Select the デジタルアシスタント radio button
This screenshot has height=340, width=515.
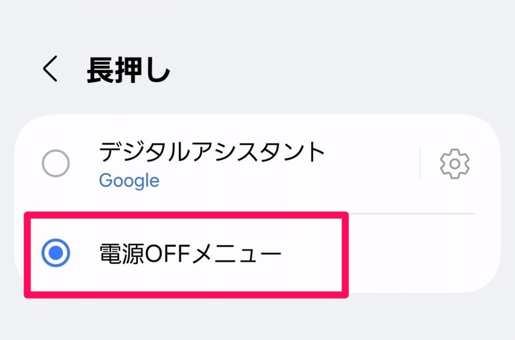click(x=56, y=163)
